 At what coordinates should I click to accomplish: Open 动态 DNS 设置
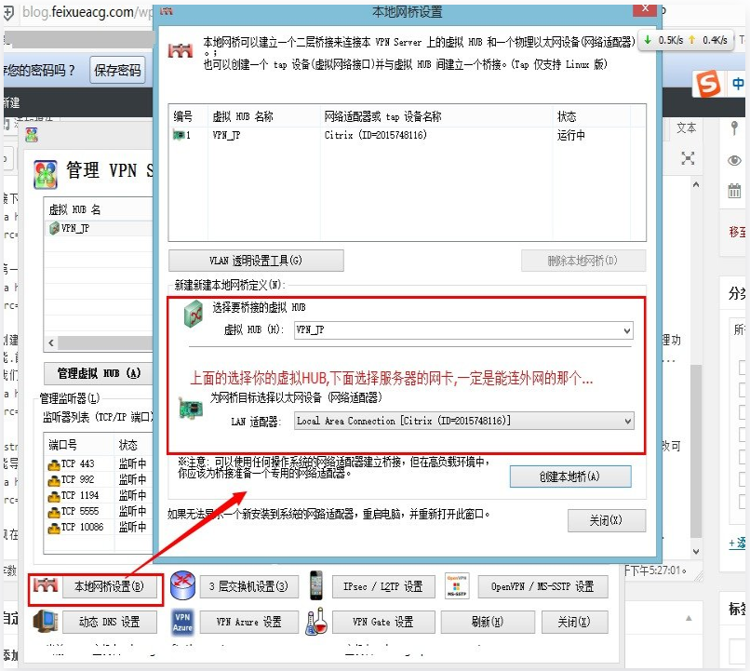[110, 622]
